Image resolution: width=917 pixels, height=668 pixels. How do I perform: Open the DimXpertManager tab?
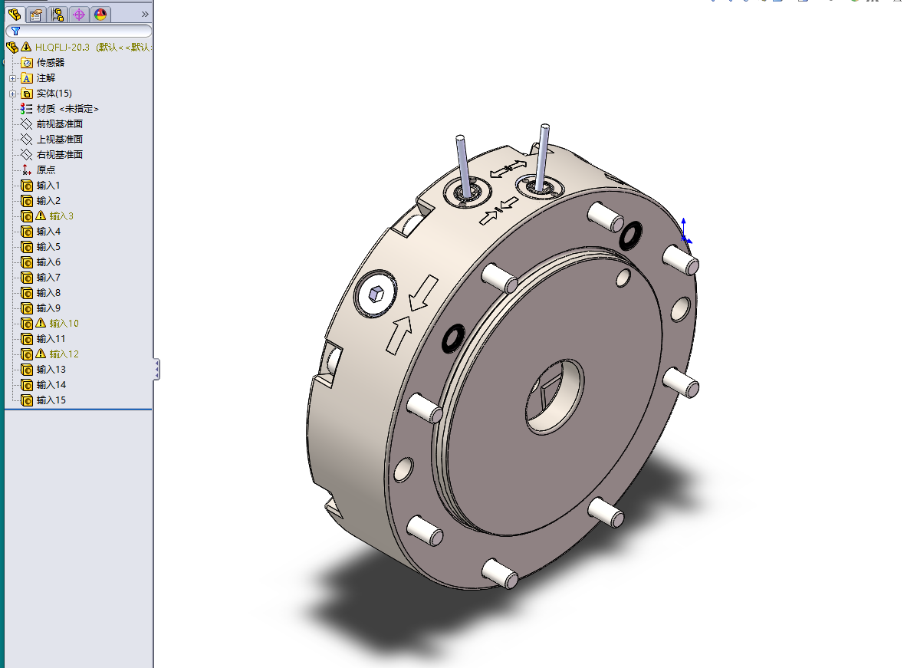point(79,14)
